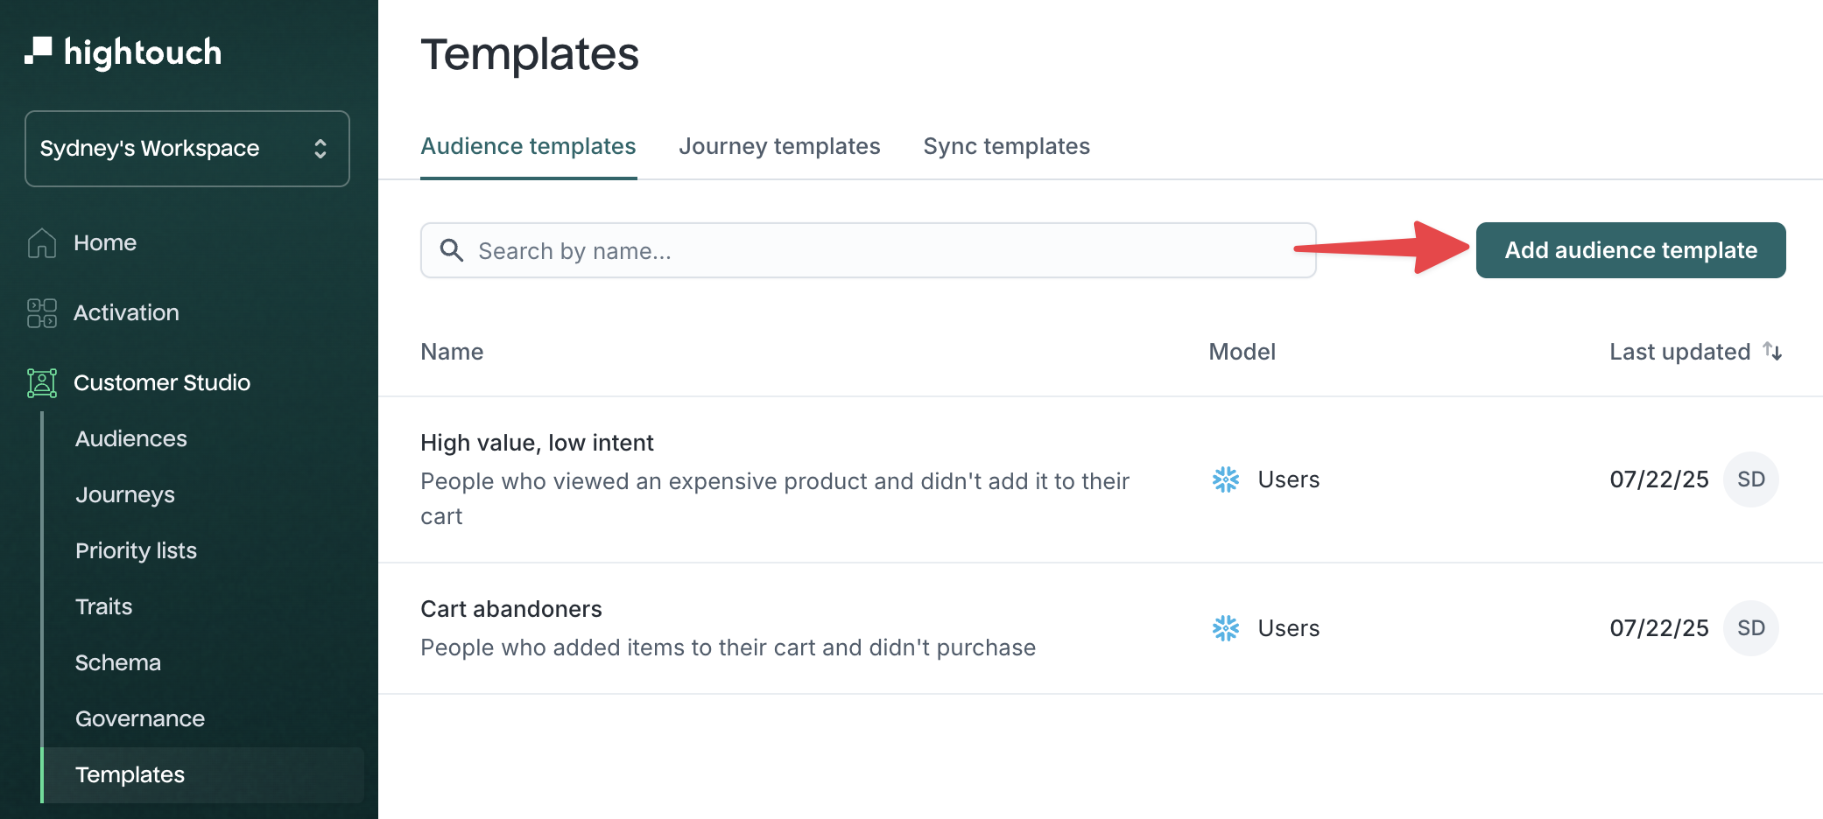Go to Home in sidebar
The height and width of the screenshot is (819, 1823).
point(105,242)
